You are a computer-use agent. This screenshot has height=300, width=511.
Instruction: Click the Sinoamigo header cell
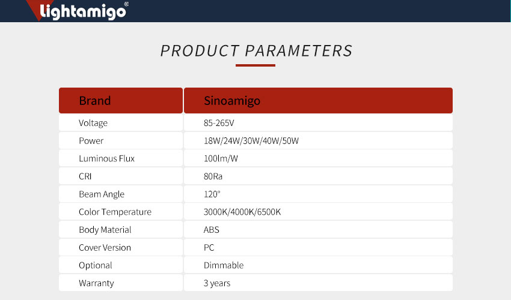point(232,101)
